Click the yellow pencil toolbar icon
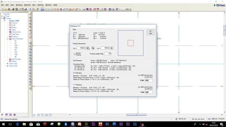 [x=73, y=9]
